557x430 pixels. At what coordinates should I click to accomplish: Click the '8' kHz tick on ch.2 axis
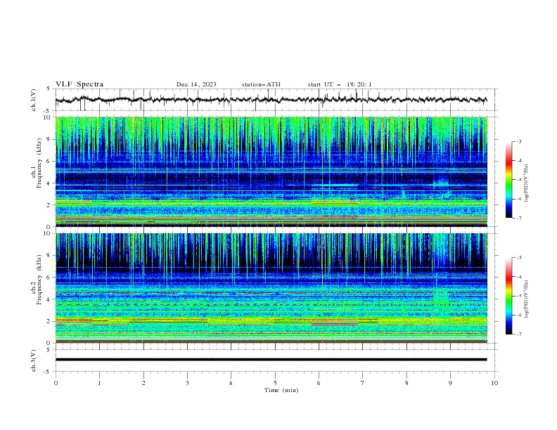pos(49,256)
